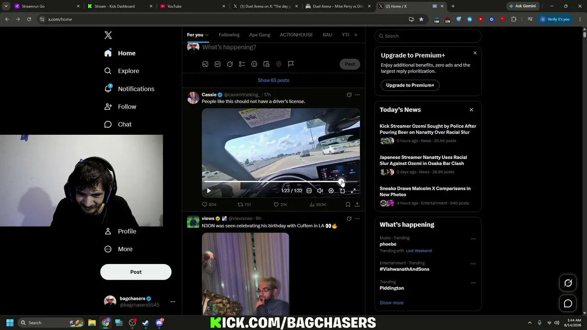The height and width of the screenshot is (330, 587).
Task: Switch to the Following tab
Action: tap(229, 35)
